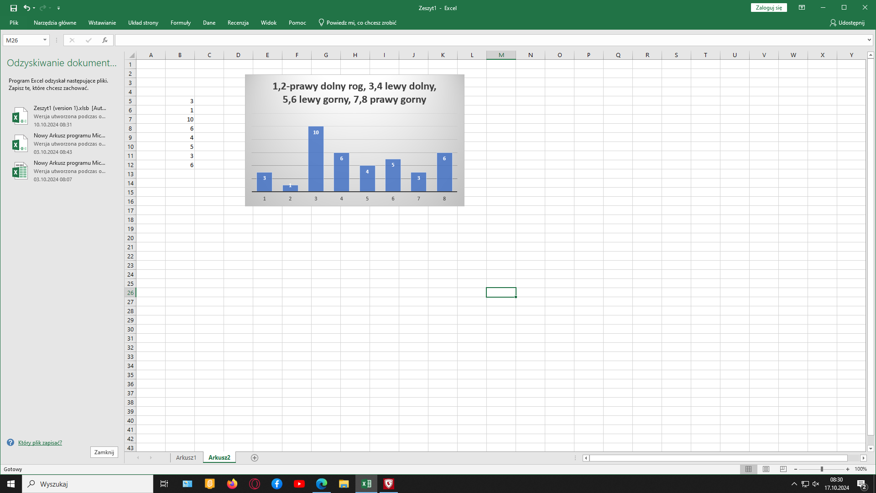Click help icon beside Który plik zapisać
The height and width of the screenshot is (493, 876).
pos(10,443)
